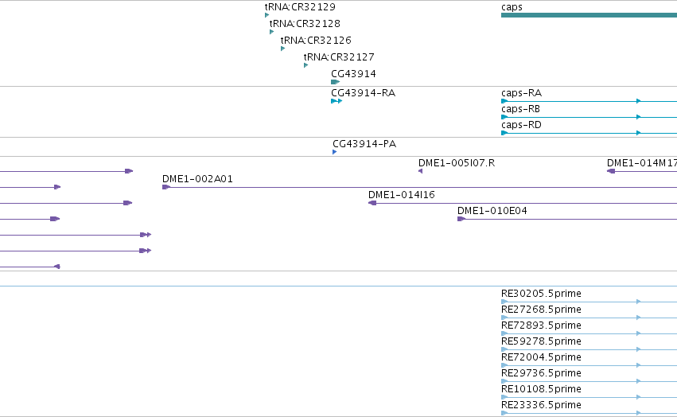Click the tRNA:CR32127 arrow glyph
Image resolution: width=677 pixels, height=417 pixels.
(x=305, y=65)
